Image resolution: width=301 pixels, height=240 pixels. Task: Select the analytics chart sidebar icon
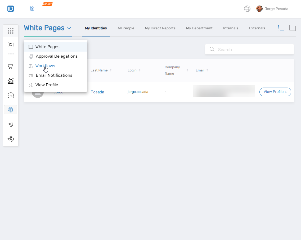[x=11, y=81]
